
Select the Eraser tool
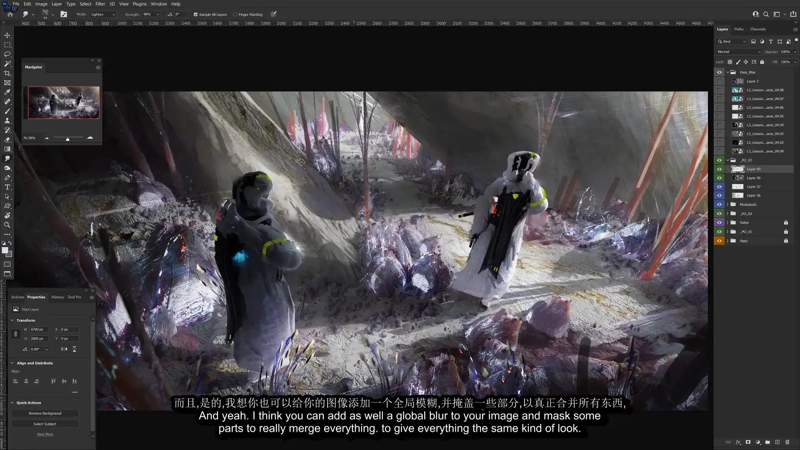[x=7, y=140]
